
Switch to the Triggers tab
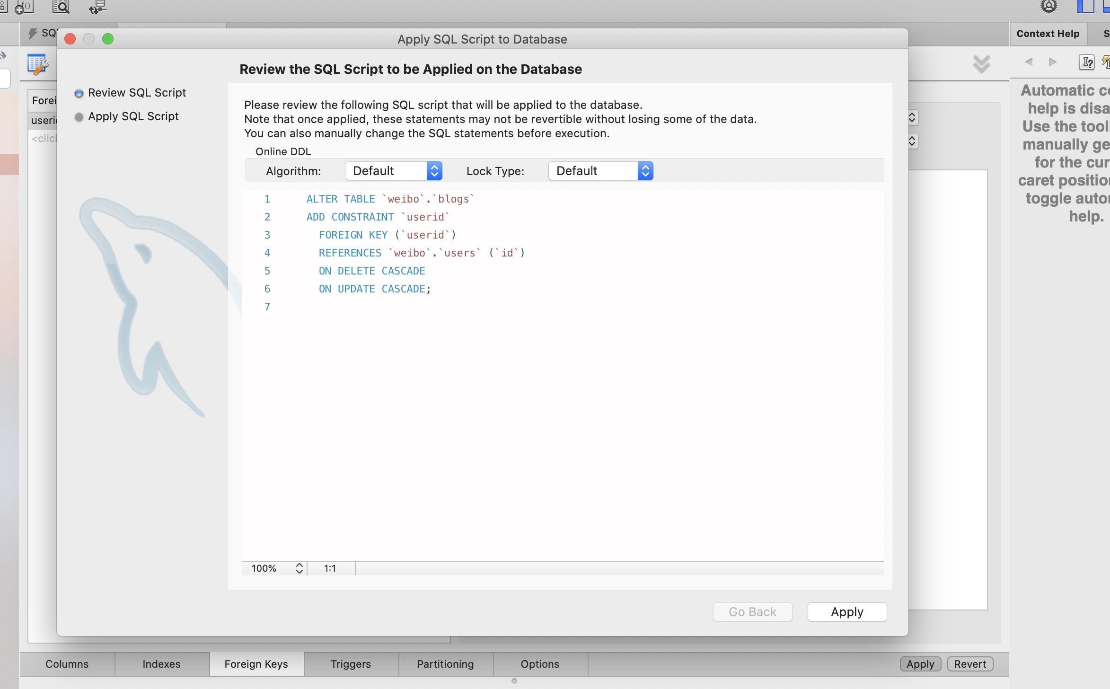[x=351, y=664]
